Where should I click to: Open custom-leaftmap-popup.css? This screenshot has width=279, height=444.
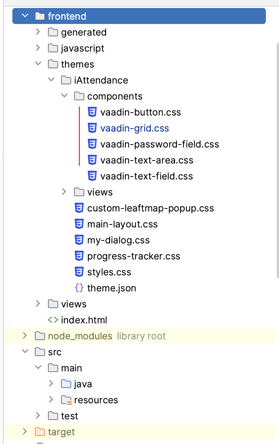pos(150,208)
